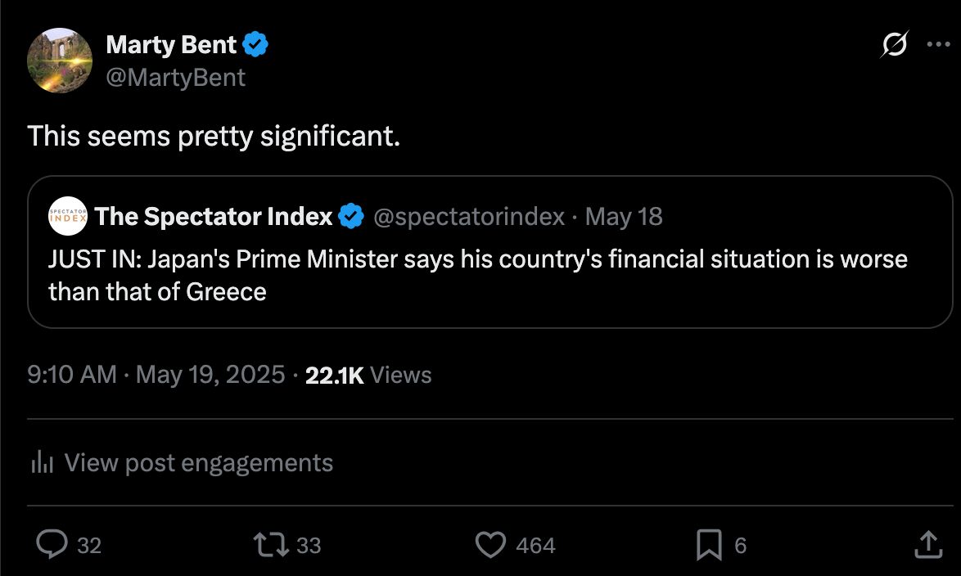Share the post via upload icon

pyautogui.click(x=927, y=545)
